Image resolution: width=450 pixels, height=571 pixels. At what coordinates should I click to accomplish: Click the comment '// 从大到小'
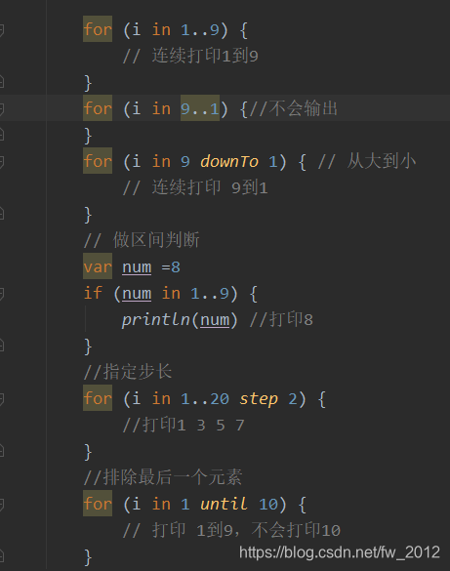pyautogui.click(x=367, y=161)
